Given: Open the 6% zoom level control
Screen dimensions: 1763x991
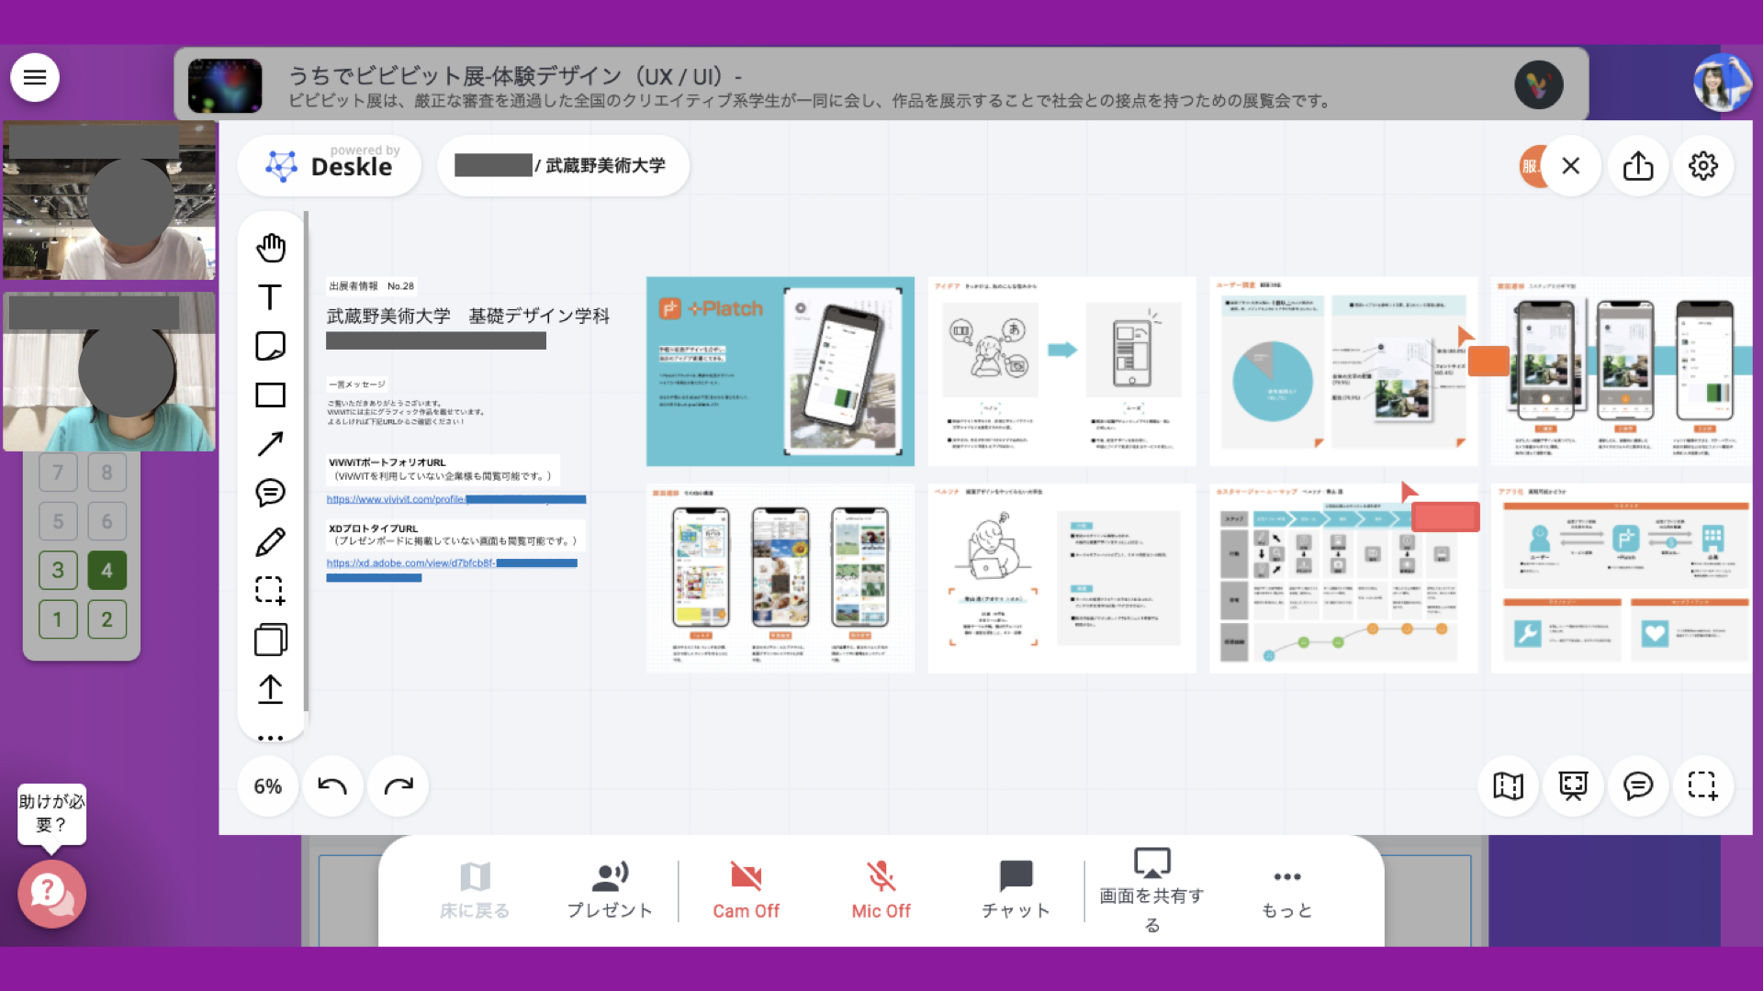Looking at the screenshot, I should click(x=267, y=786).
